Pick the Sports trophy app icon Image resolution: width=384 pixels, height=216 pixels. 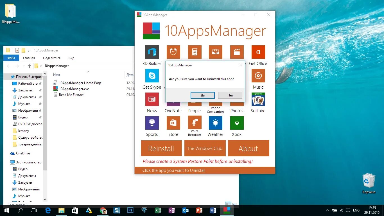(152, 123)
